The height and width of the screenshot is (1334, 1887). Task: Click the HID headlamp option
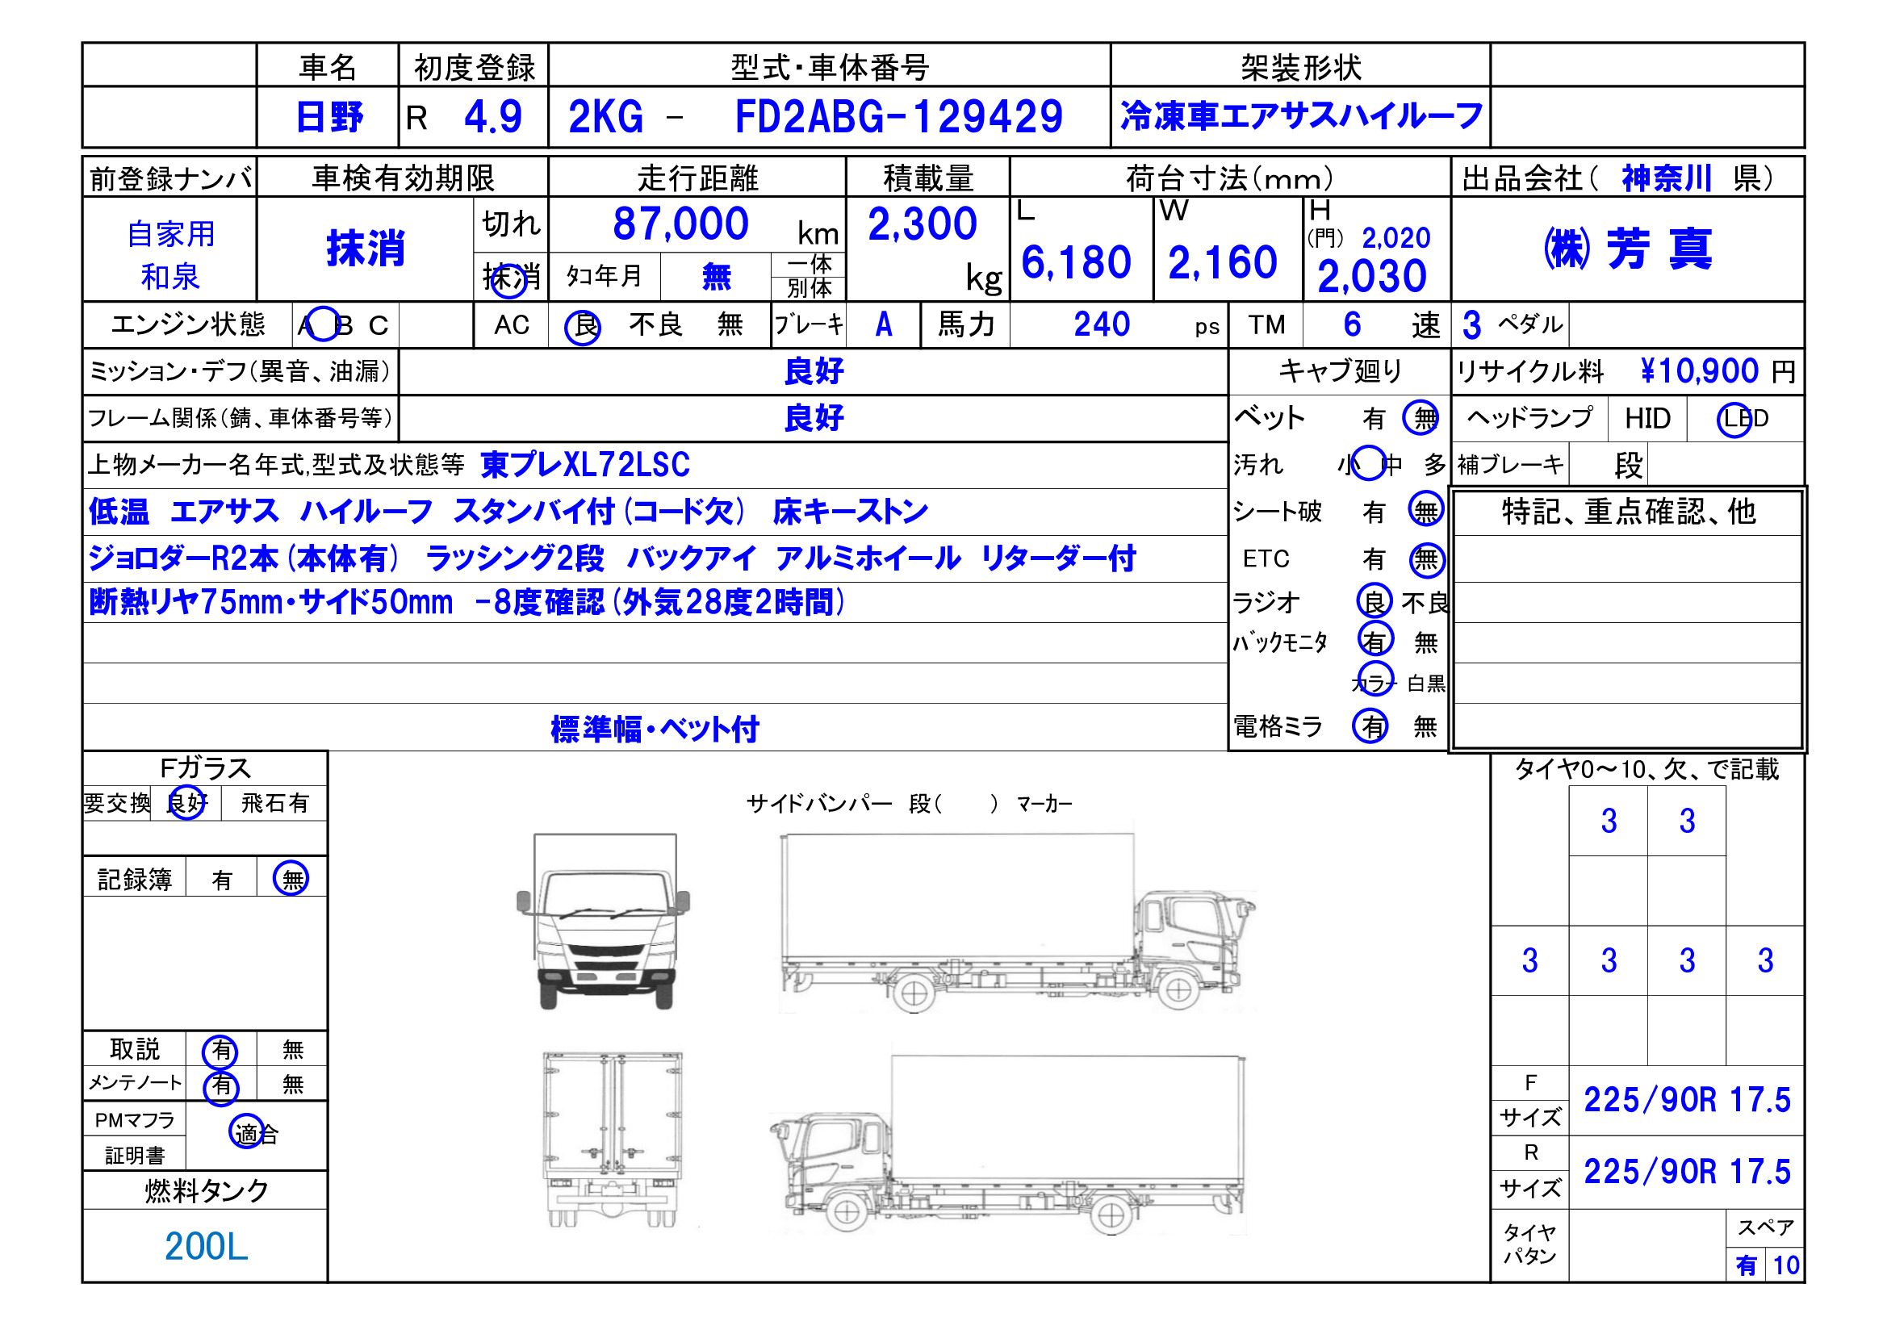point(1647,419)
